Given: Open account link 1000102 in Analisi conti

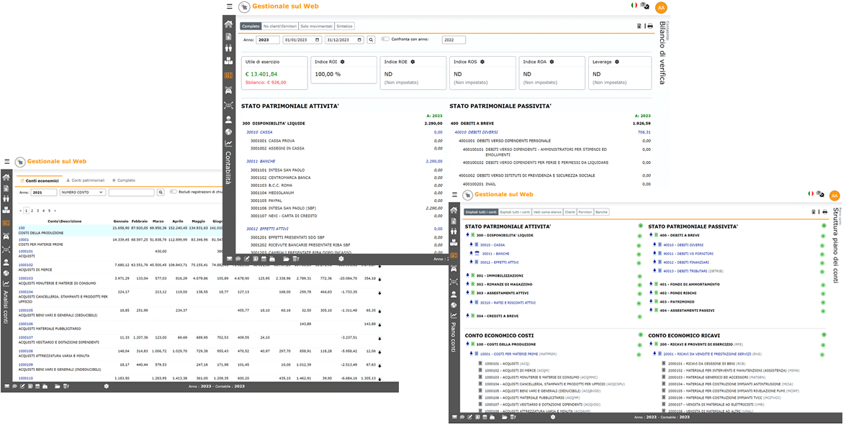Looking at the screenshot, I should coord(26,265).
